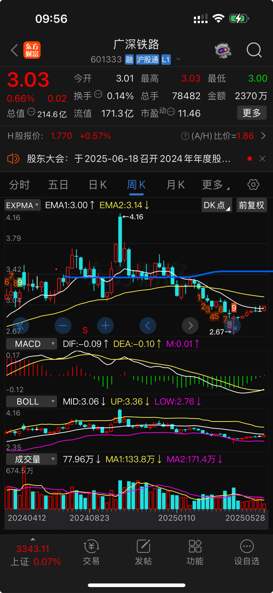This screenshot has width=273, height=593.
Task: Tap the speaker announcement icon
Action: 13,159
